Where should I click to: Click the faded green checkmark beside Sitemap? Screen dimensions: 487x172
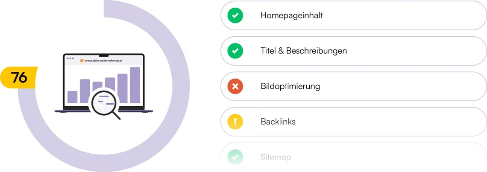tap(235, 157)
